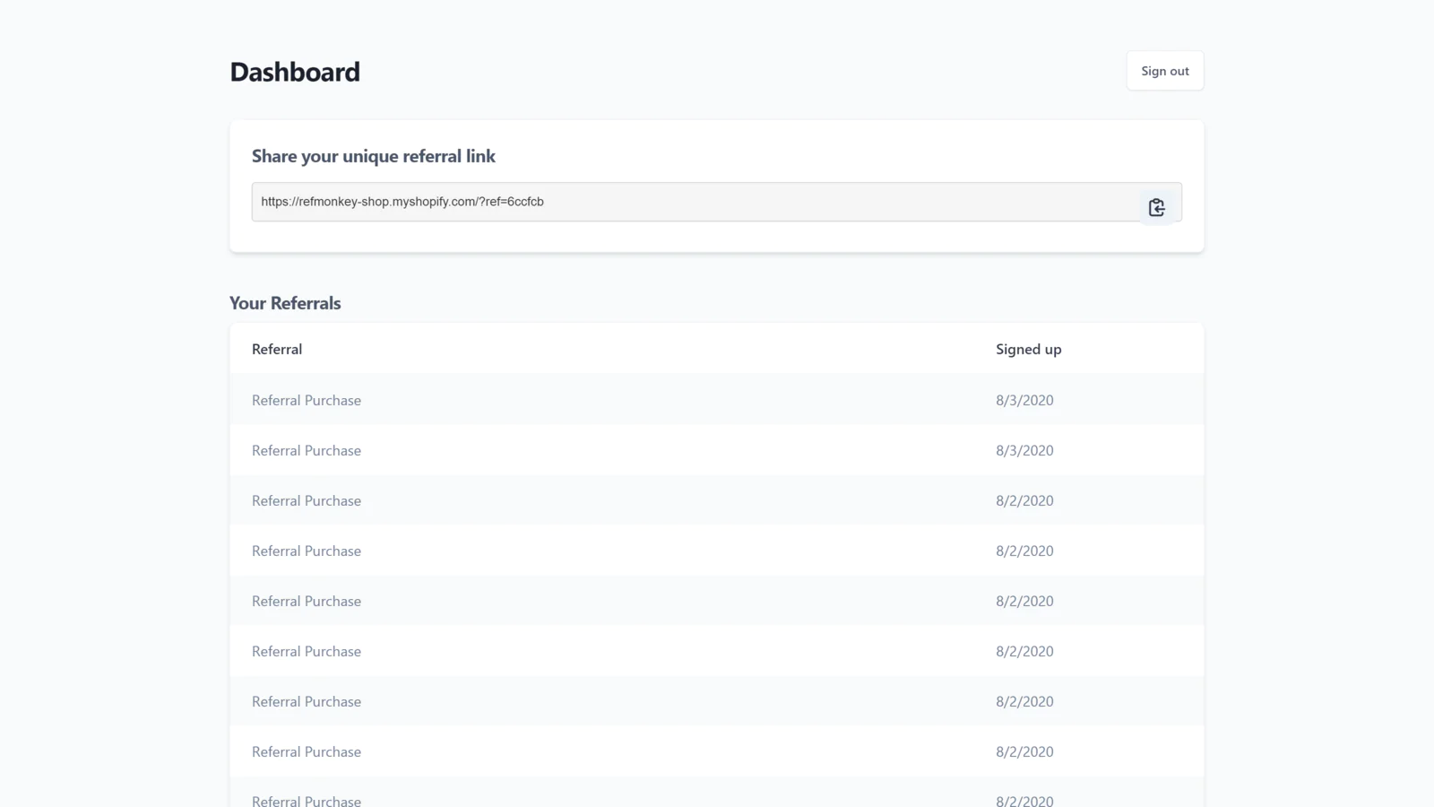The height and width of the screenshot is (807, 1434).
Task: Click the 'Signed up' column header
Action: (x=1028, y=350)
